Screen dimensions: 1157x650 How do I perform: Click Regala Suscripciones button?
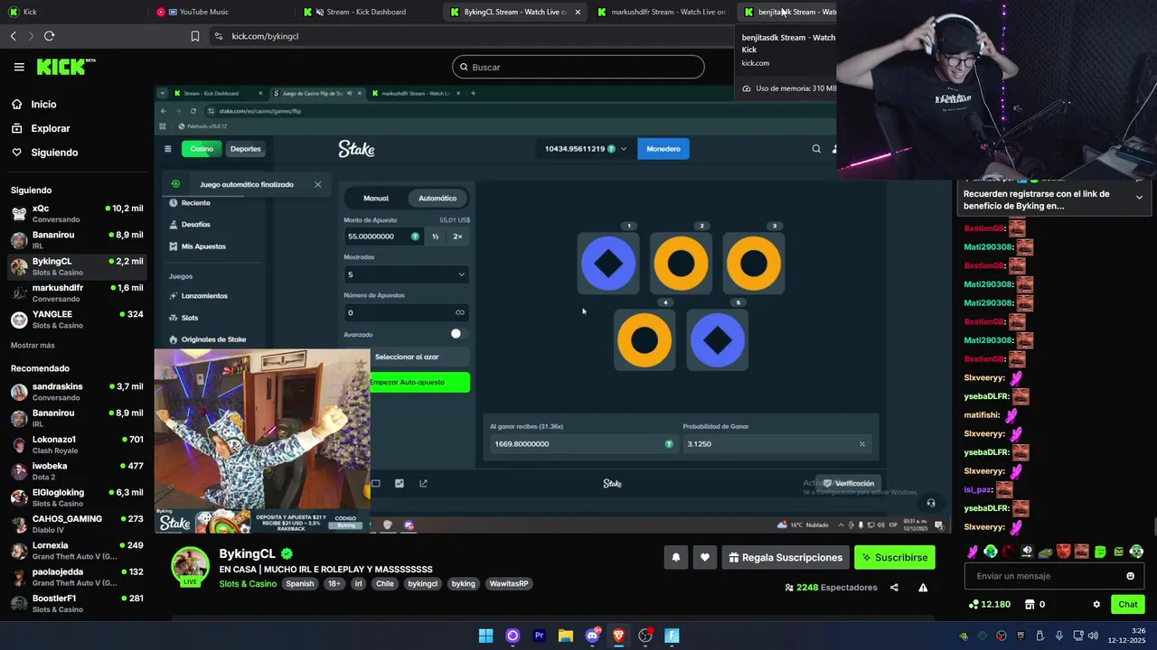point(784,557)
